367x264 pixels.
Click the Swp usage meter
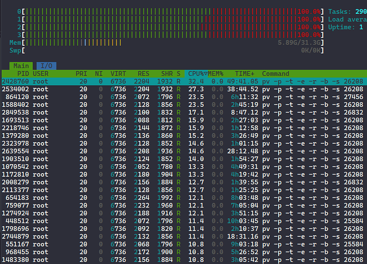point(166,50)
